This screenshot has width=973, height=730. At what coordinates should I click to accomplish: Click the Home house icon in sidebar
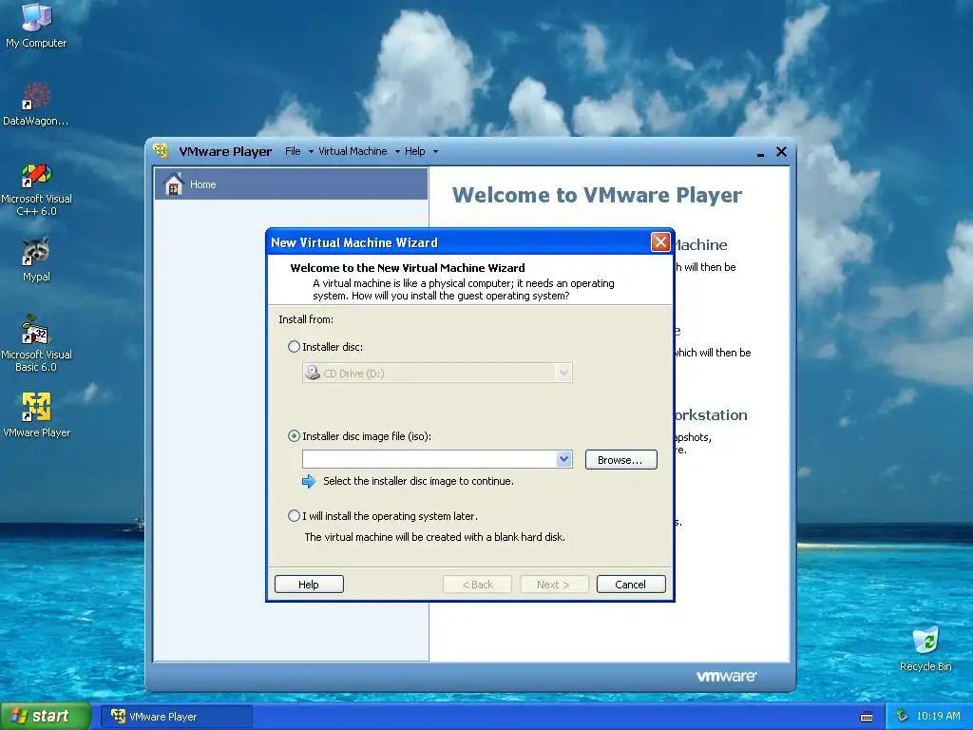click(174, 183)
